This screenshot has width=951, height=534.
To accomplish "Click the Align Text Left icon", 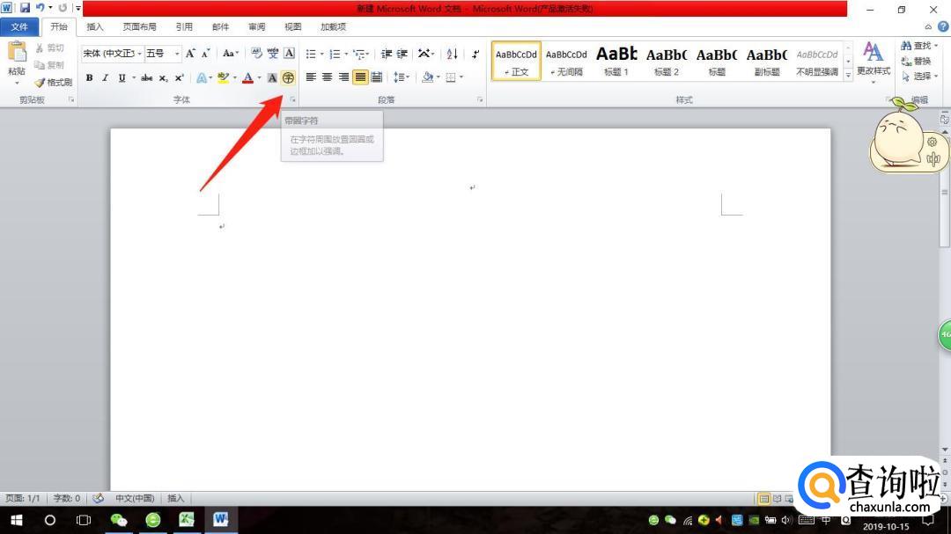I will click(x=311, y=77).
